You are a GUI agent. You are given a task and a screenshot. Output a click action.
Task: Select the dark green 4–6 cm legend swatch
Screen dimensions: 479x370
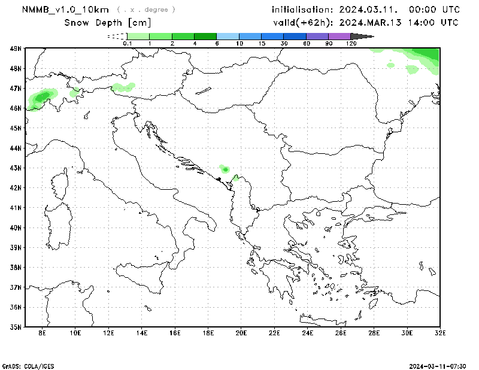(x=205, y=36)
